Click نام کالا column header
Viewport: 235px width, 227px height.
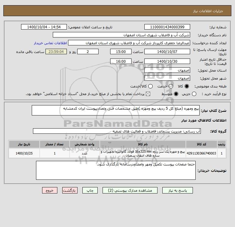pos(143,144)
